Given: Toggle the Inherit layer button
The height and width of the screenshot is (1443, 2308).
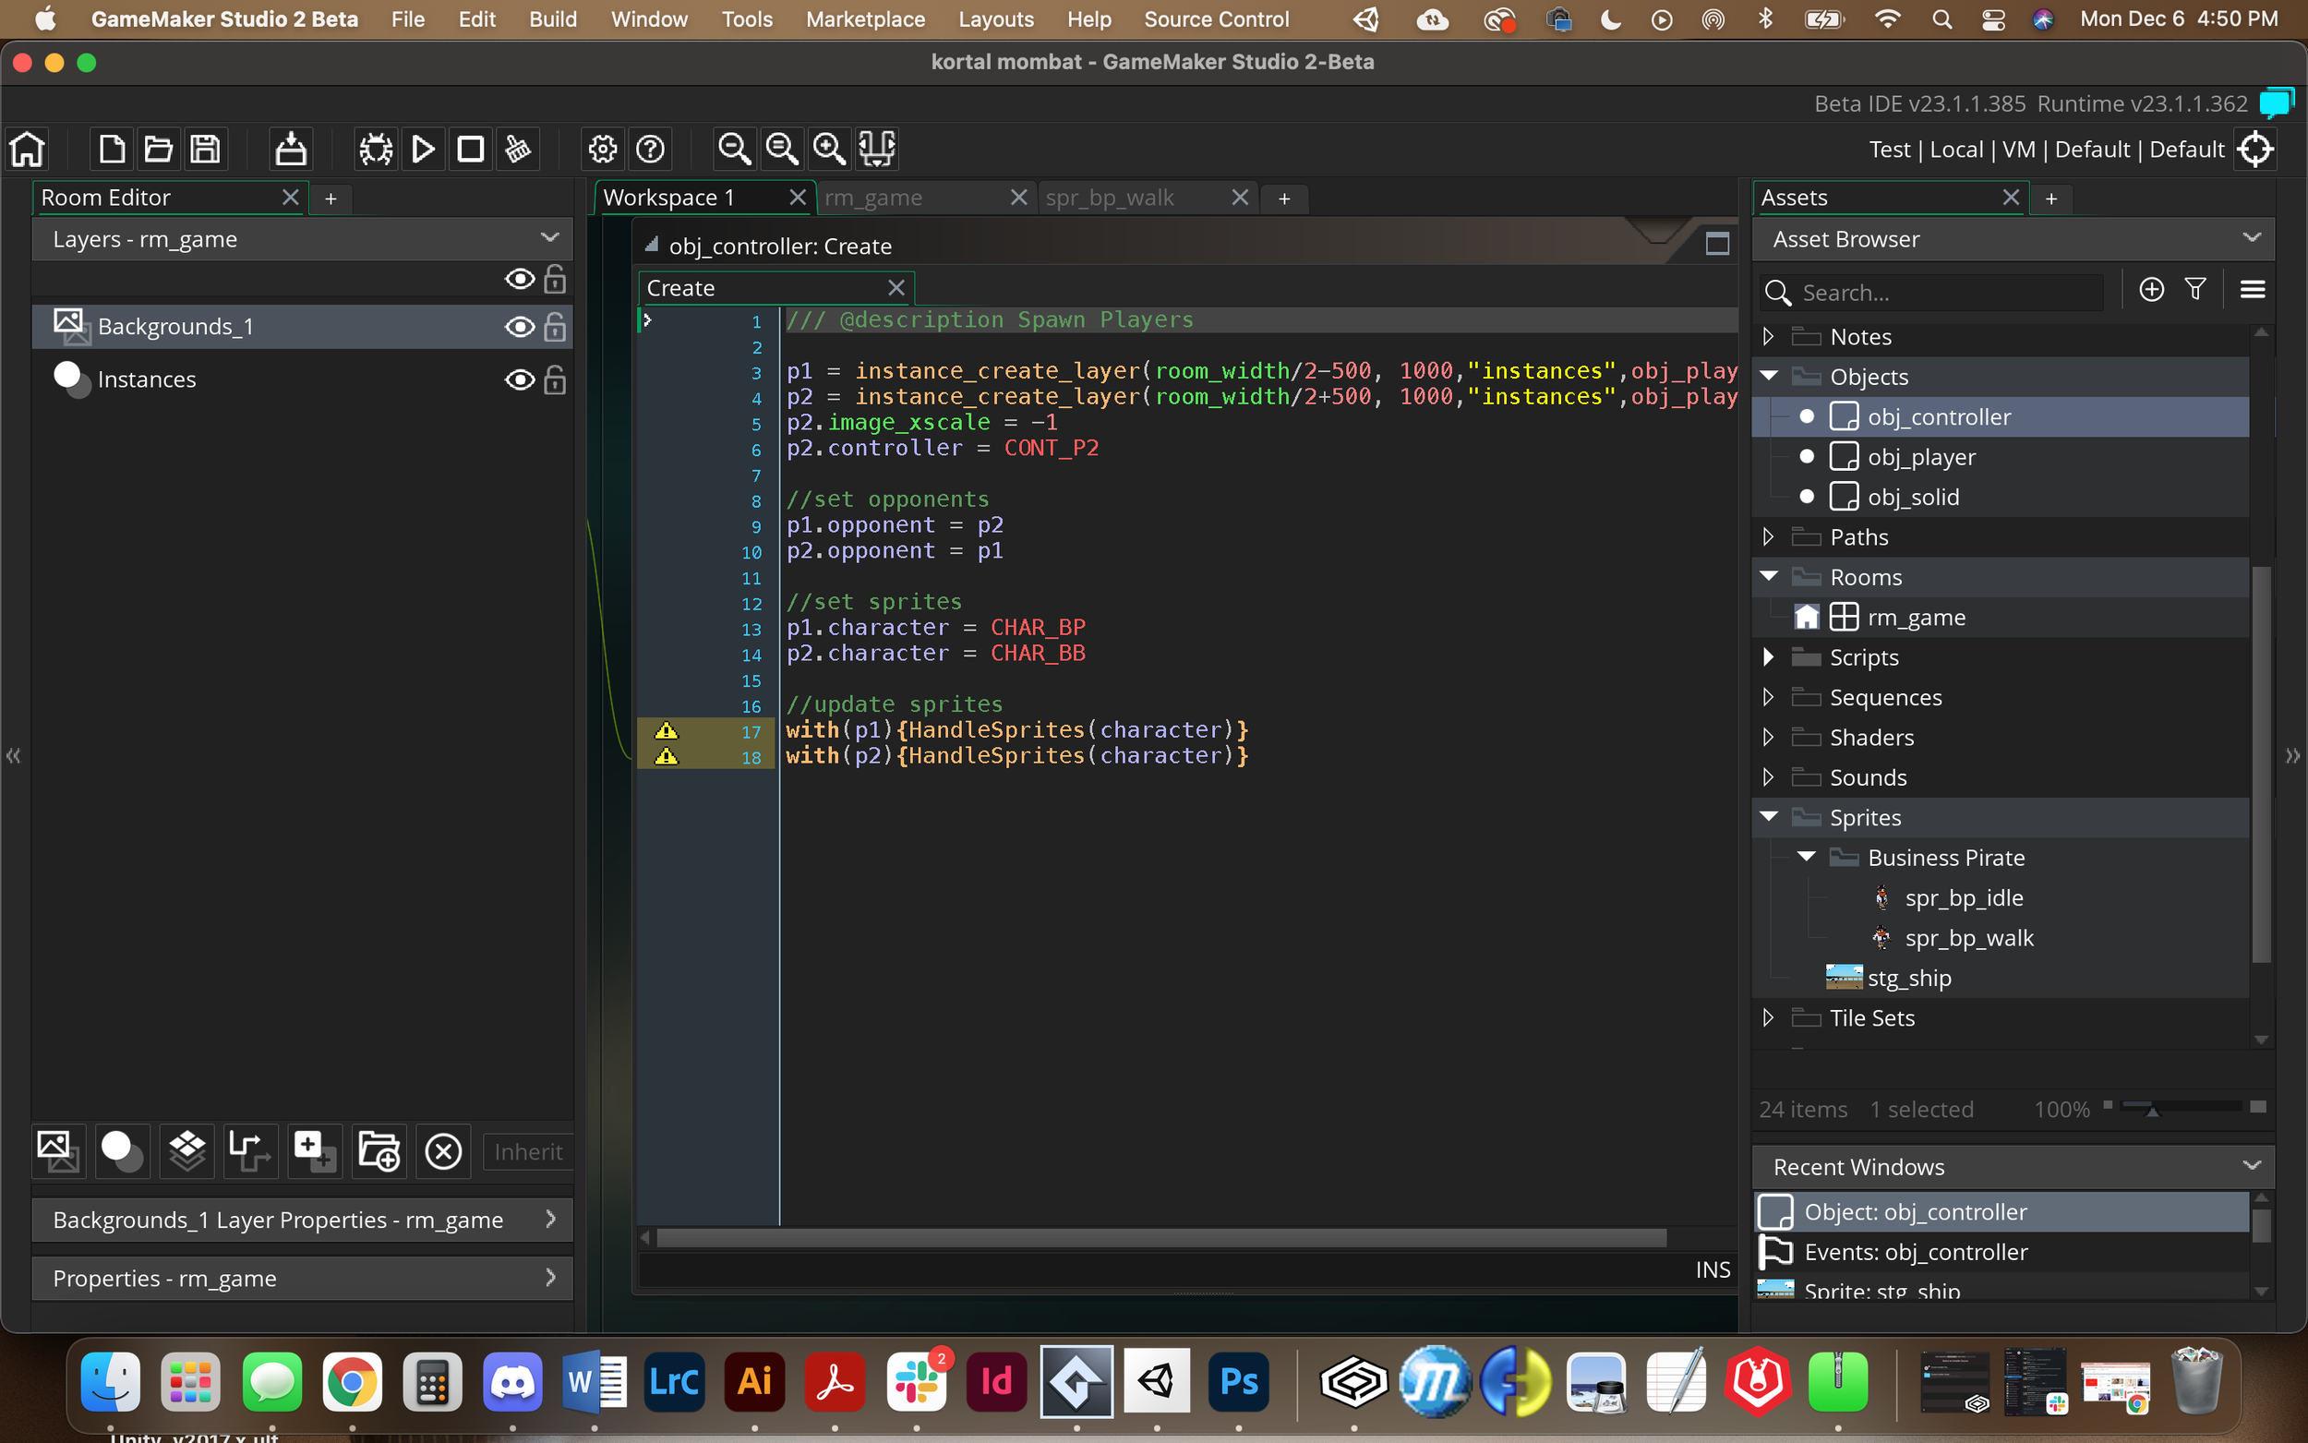Looking at the screenshot, I should pyautogui.click(x=528, y=1152).
